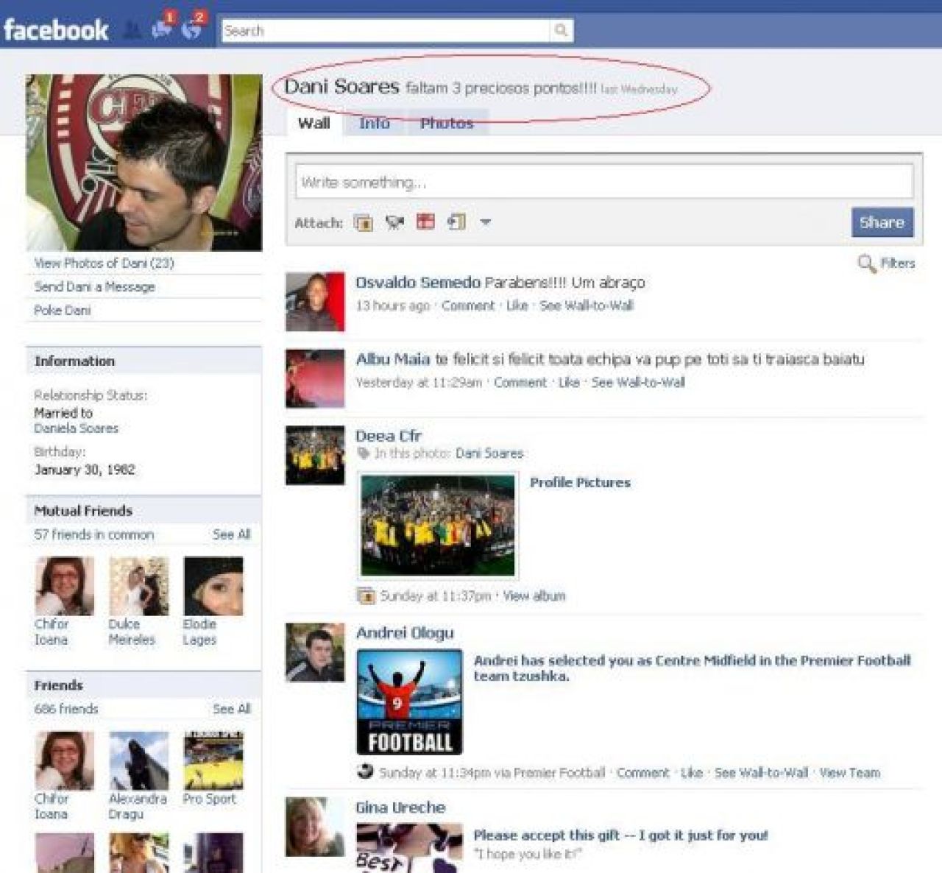Click the Premier Football app image
Viewport: 942px width, 873px height.
tap(409, 701)
